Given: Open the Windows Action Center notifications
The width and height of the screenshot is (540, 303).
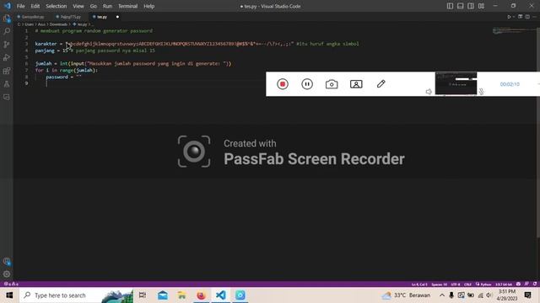Looking at the screenshot, I should (x=528, y=295).
